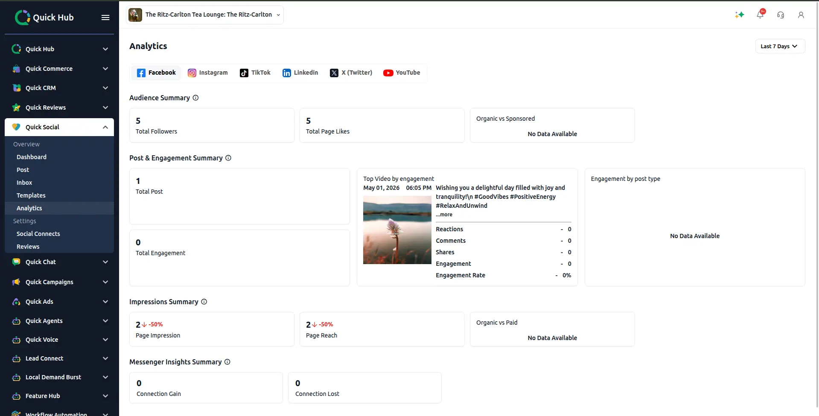Click the Quick Ads sidebar icon
The width and height of the screenshot is (819, 416).
click(x=16, y=302)
